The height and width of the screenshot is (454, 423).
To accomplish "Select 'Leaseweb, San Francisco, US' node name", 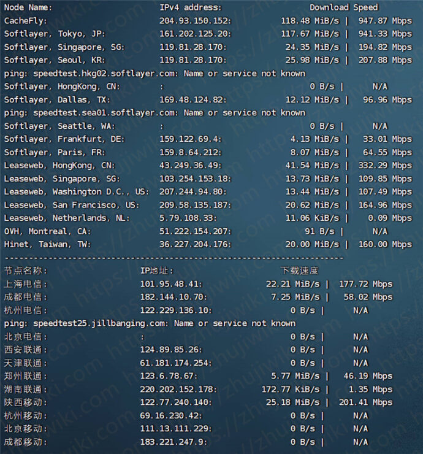I will [x=72, y=206].
